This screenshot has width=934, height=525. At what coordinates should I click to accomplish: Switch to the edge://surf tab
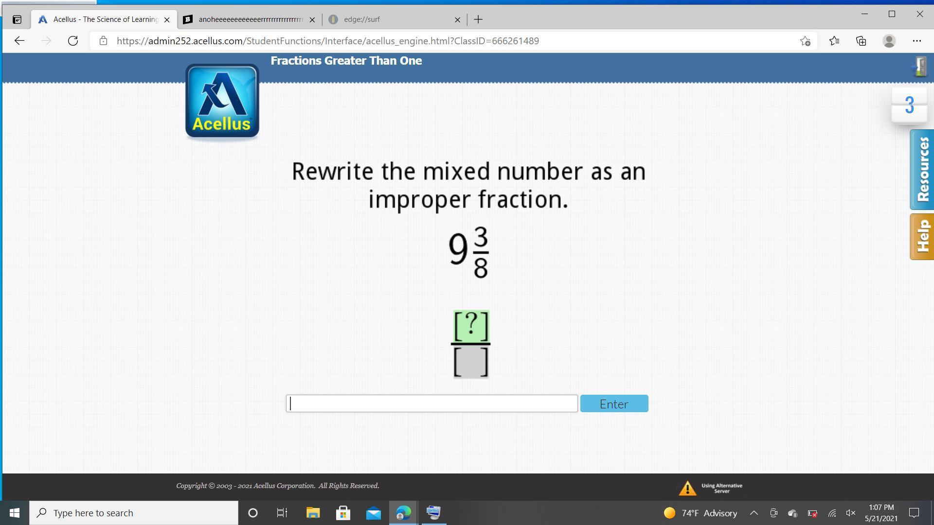tap(389, 19)
